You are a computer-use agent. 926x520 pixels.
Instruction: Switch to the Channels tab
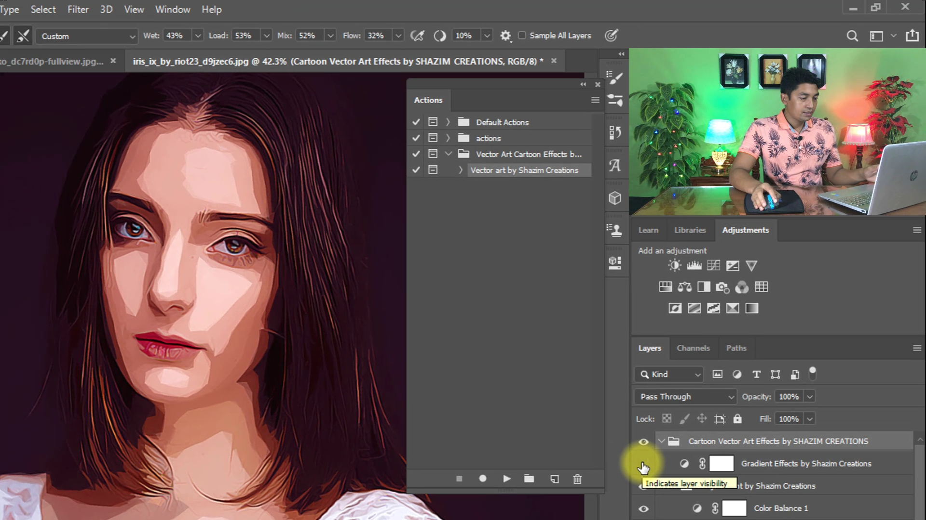693,348
